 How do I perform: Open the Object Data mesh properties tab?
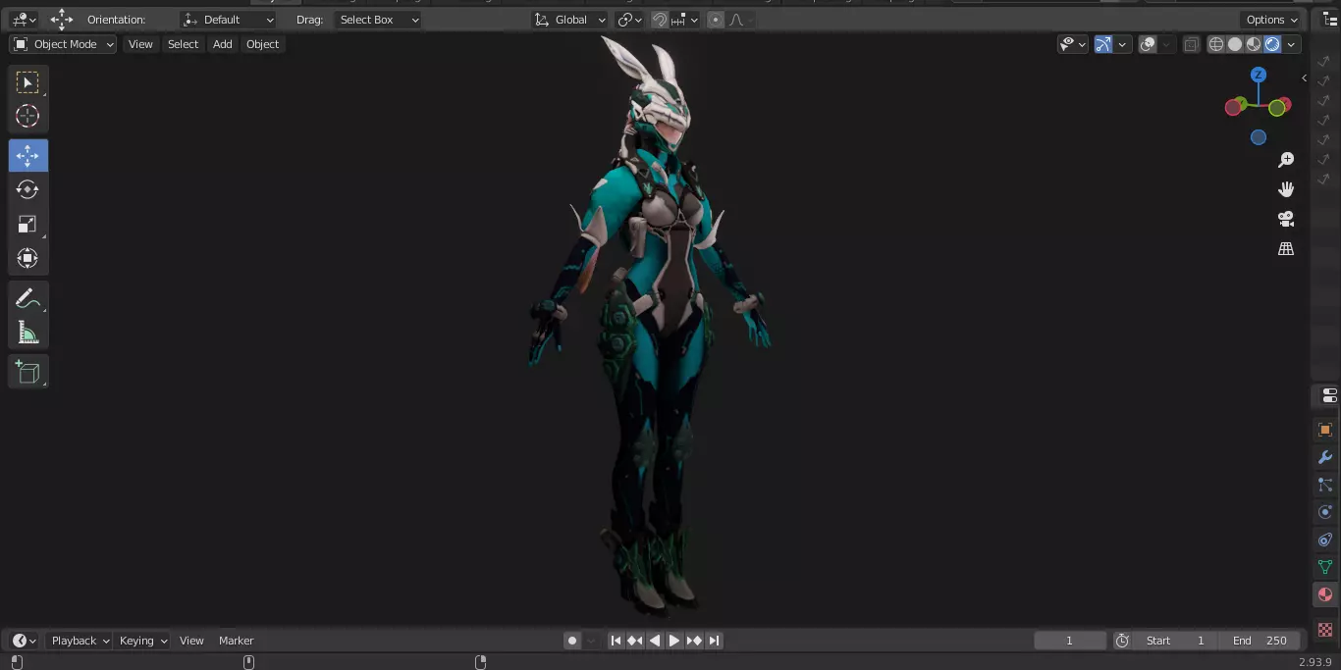point(1325,567)
